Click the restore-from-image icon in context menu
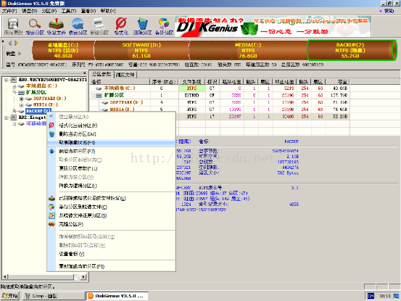This screenshot has height=301, width=401. click(x=51, y=215)
